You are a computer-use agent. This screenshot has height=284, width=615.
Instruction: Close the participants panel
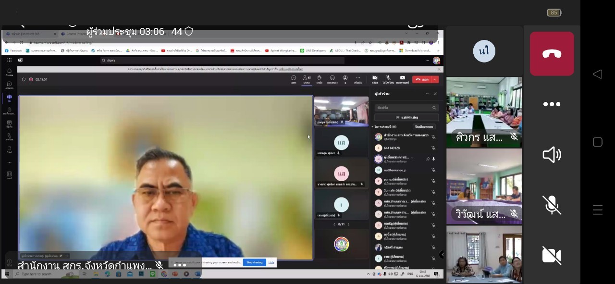point(435,94)
